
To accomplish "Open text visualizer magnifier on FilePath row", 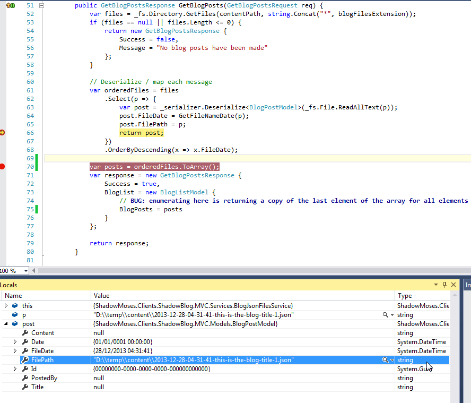I will pos(385,360).
